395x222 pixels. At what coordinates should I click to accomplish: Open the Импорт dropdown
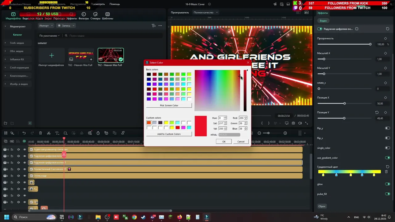46,26
